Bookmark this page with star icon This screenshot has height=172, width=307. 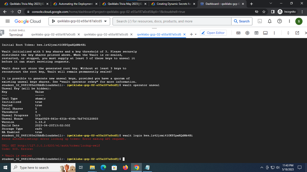pyautogui.click(x=264, y=12)
